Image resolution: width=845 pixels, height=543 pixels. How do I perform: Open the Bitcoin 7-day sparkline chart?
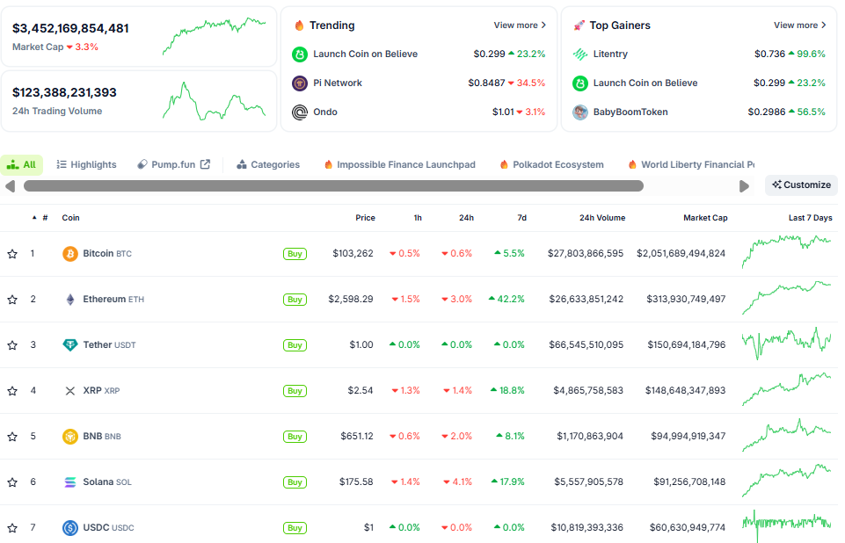coord(786,252)
